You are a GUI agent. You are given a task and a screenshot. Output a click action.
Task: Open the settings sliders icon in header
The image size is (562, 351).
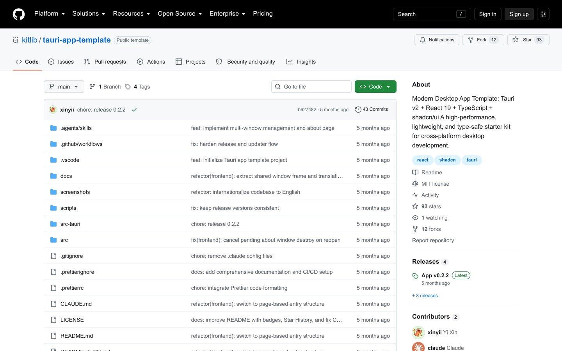coord(543,14)
